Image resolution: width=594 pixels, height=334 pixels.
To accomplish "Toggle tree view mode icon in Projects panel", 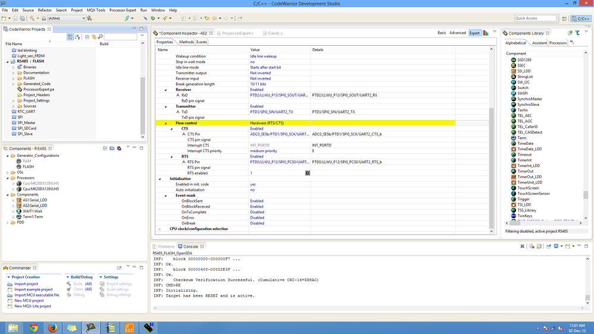I will (70, 37).
